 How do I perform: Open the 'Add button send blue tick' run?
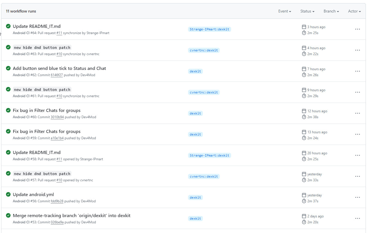pos(59,68)
